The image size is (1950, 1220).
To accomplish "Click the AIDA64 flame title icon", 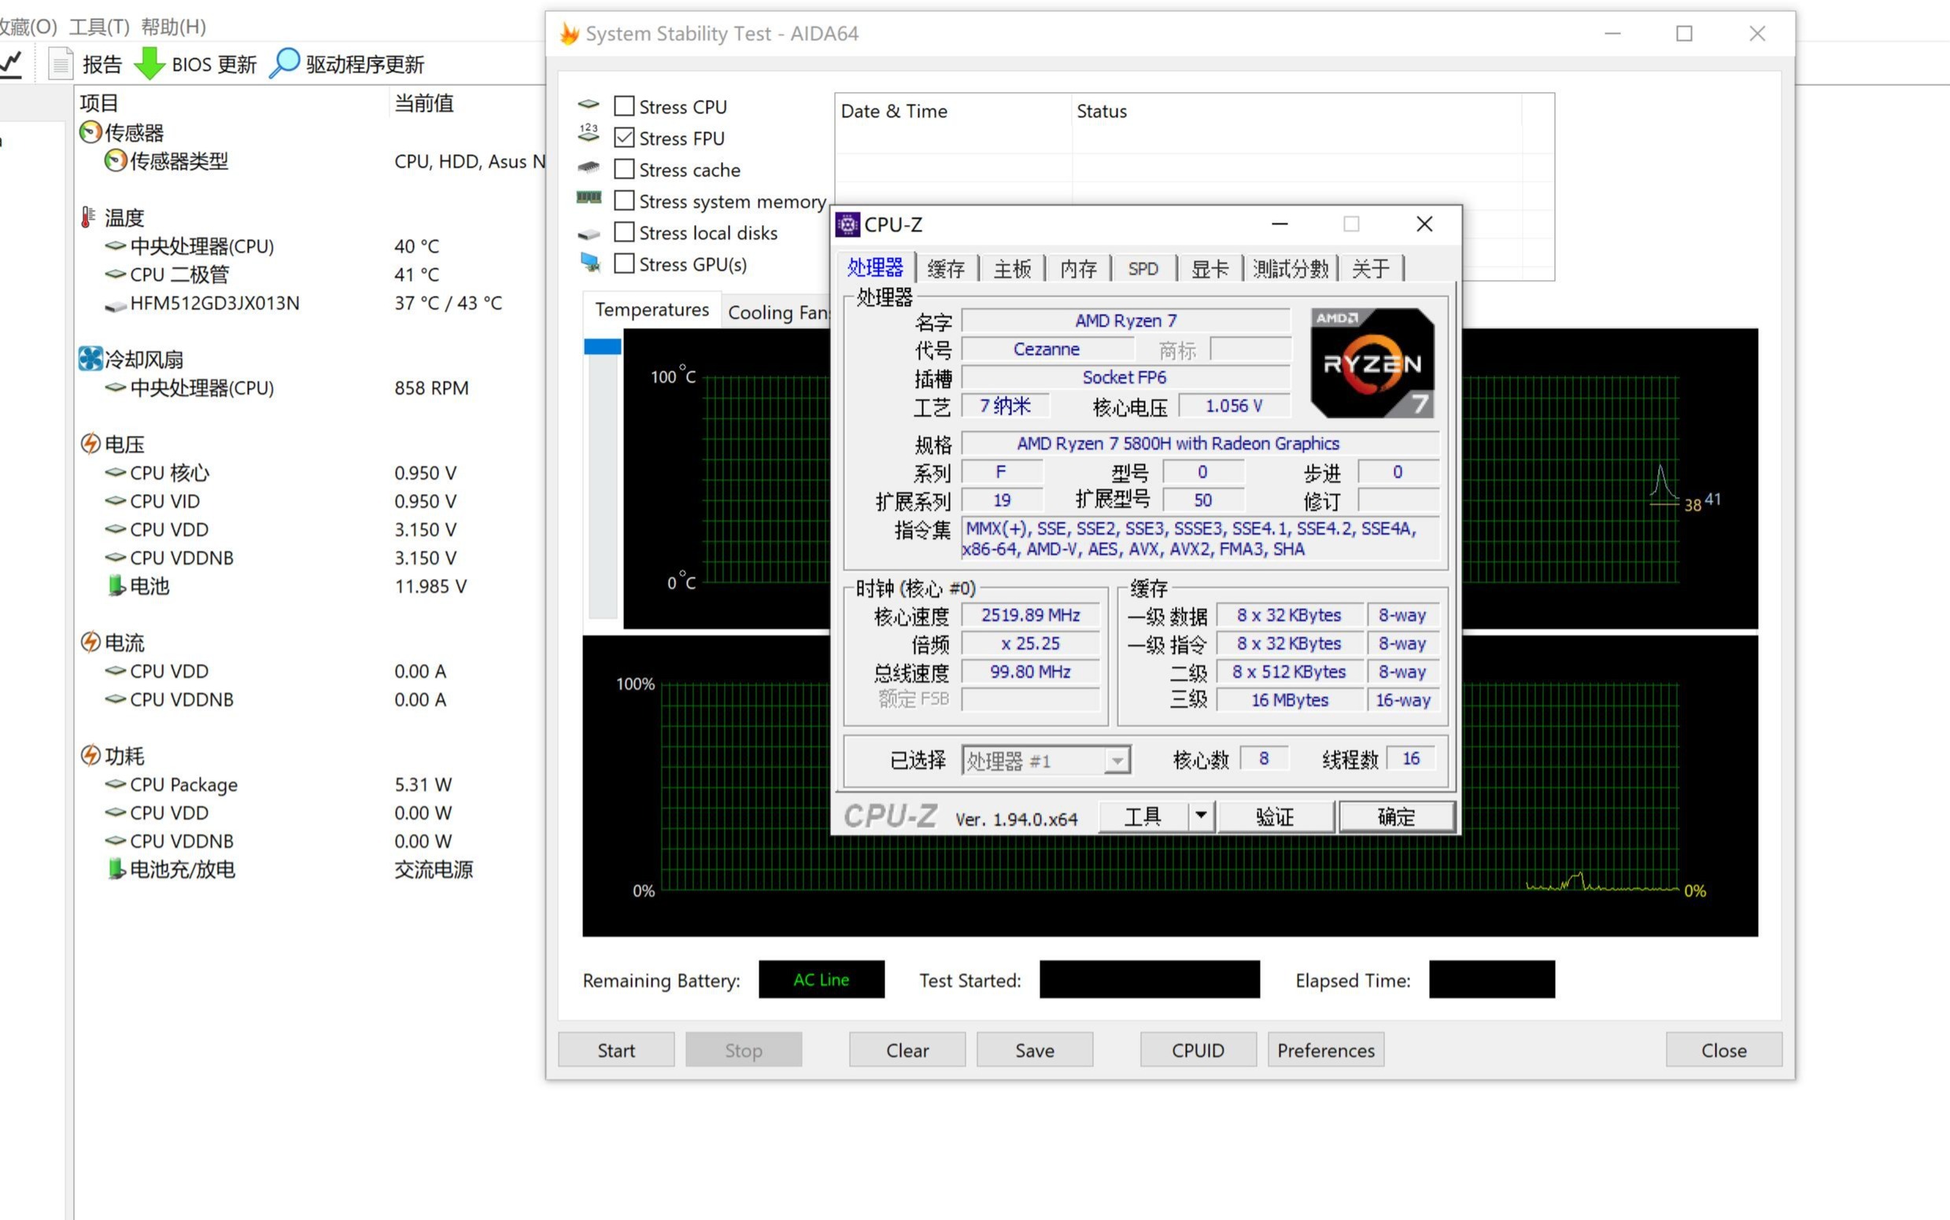I will tap(569, 33).
